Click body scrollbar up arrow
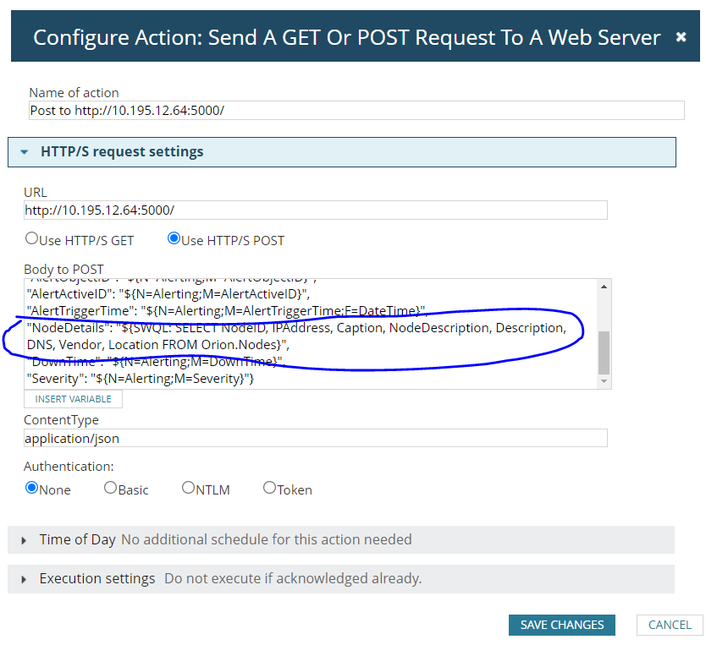The height and width of the screenshot is (645, 706). click(604, 287)
